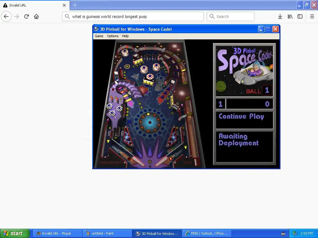This screenshot has width=318, height=238.
Task: Open a new tab with the plus button
Action: pyautogui.click(x=75, y=5)
